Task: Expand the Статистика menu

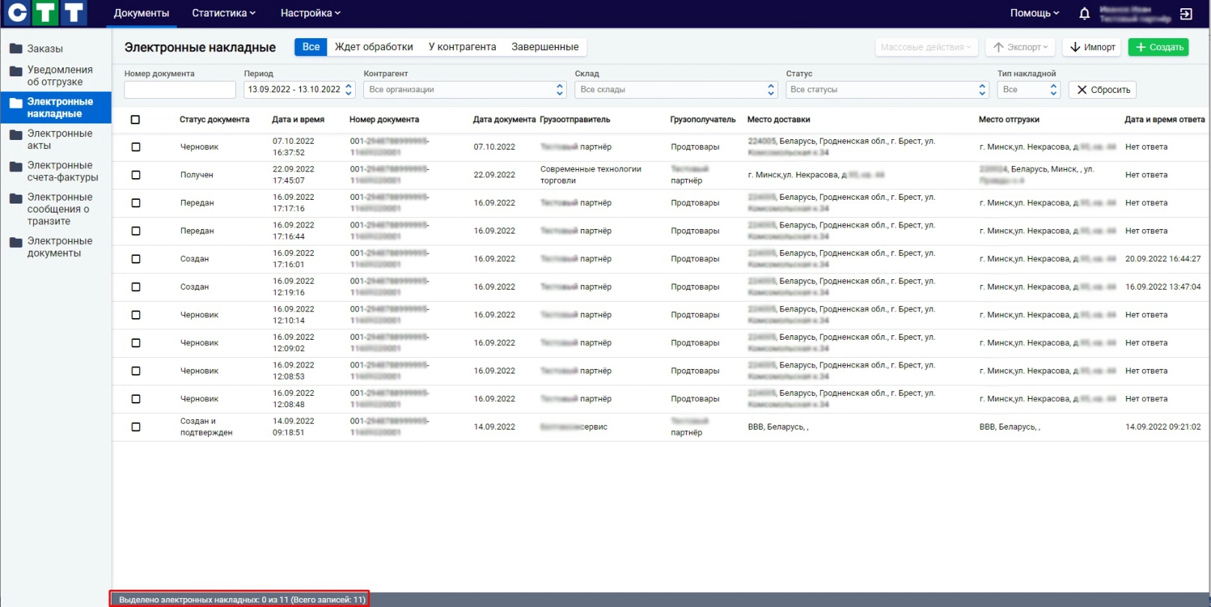Action: click(224, 13)
